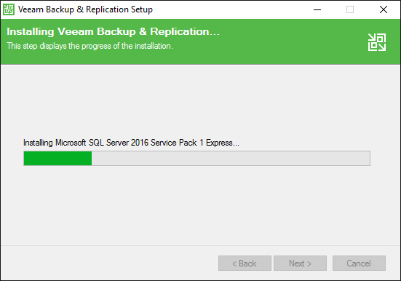Screen dimensions: 401x281
Task: Close the Veeam Backup & Replication Setup window
Action: (x=383, y=9)
